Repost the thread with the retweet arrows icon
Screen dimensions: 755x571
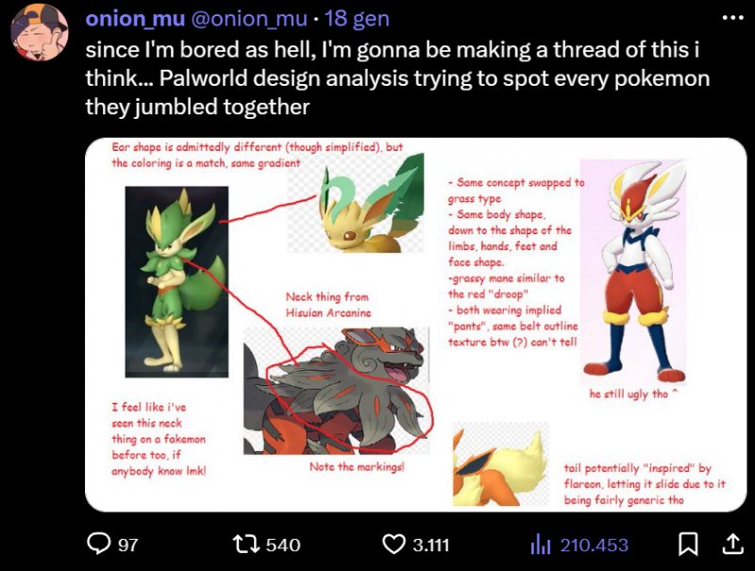(247, 545)
